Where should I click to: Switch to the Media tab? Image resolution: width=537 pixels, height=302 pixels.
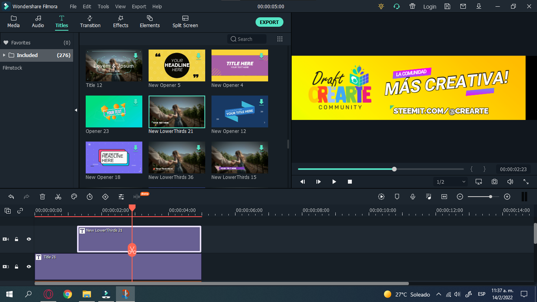pos(13,22)
